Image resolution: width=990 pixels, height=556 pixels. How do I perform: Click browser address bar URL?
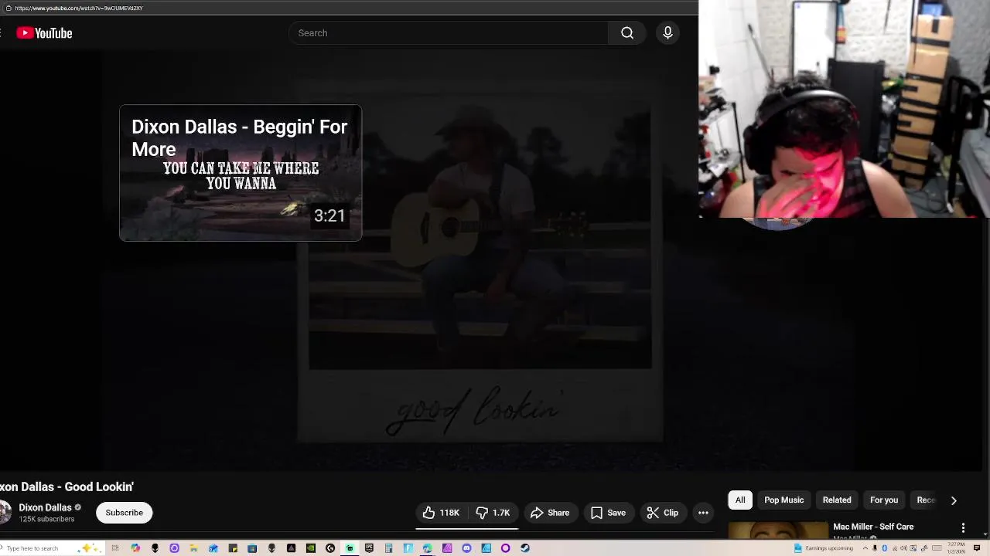(79, 8)
